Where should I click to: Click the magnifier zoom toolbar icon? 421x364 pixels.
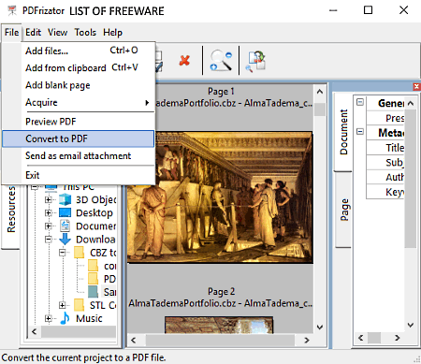point(221,61)
